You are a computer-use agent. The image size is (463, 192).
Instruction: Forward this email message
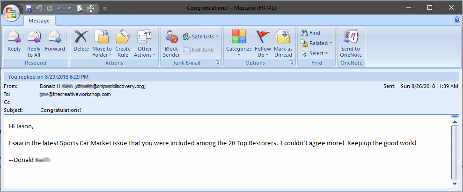(x=55, y=42)
